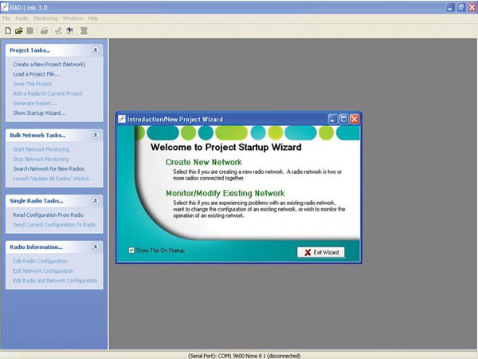This screenshot has height=359, width=478.
Task: Uncheck Show This On Startup checkbox
Action: 131,251
